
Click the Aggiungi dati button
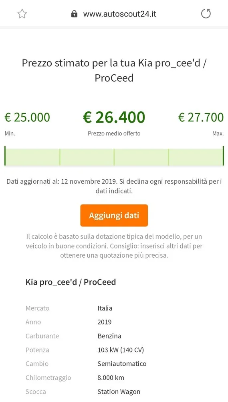pos(114,215)
